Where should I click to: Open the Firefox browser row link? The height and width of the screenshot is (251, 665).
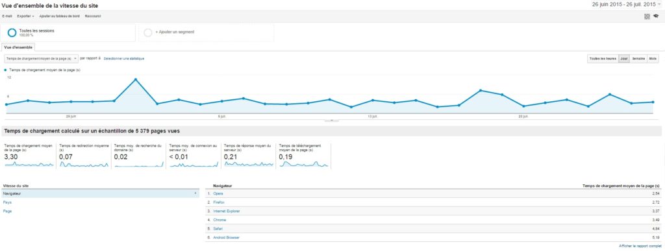pos(218,202)
